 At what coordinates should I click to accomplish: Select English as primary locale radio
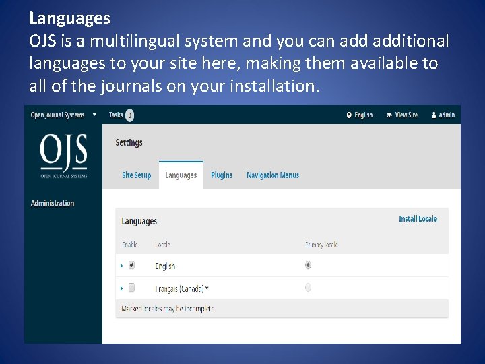tap(308, 265)
